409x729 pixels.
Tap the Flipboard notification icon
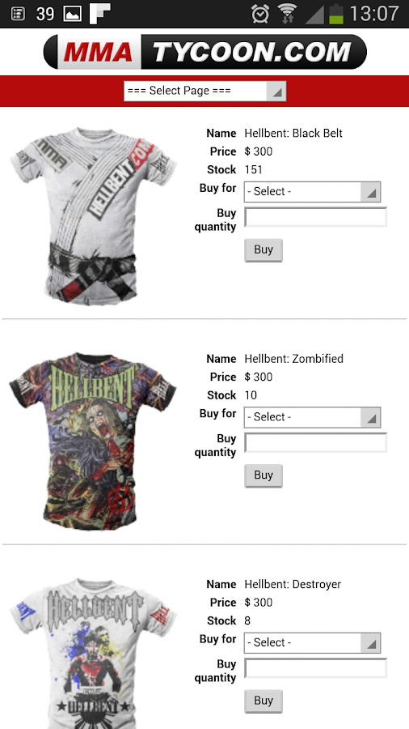tap(99, 14)
